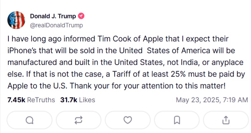Bookmark this post using the bookmark icon
Image resolution: width=251 pixels, height=133 pixels.
(x=177, y=120)
